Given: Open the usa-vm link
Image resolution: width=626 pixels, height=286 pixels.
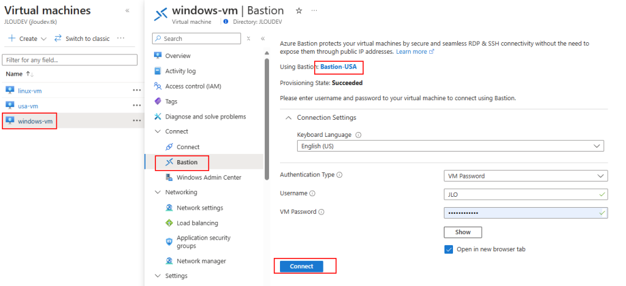Looking at the screenshot, I should (28, 106).
